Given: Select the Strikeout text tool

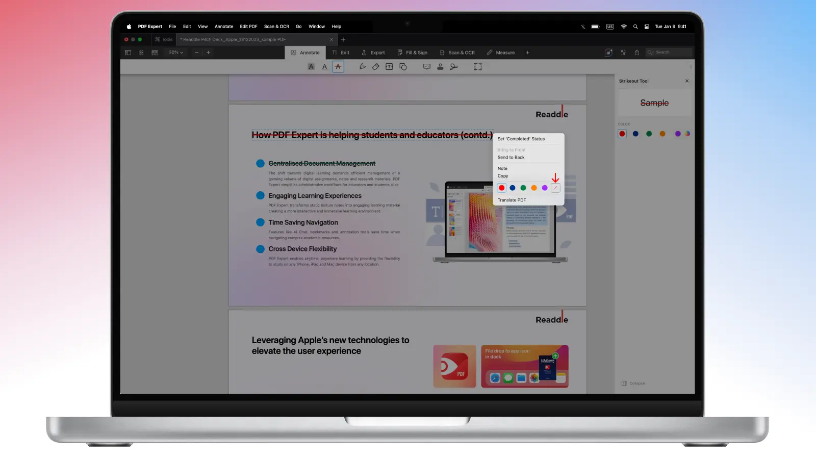Looking at the screenshot, I should click(x=338, y=67).
